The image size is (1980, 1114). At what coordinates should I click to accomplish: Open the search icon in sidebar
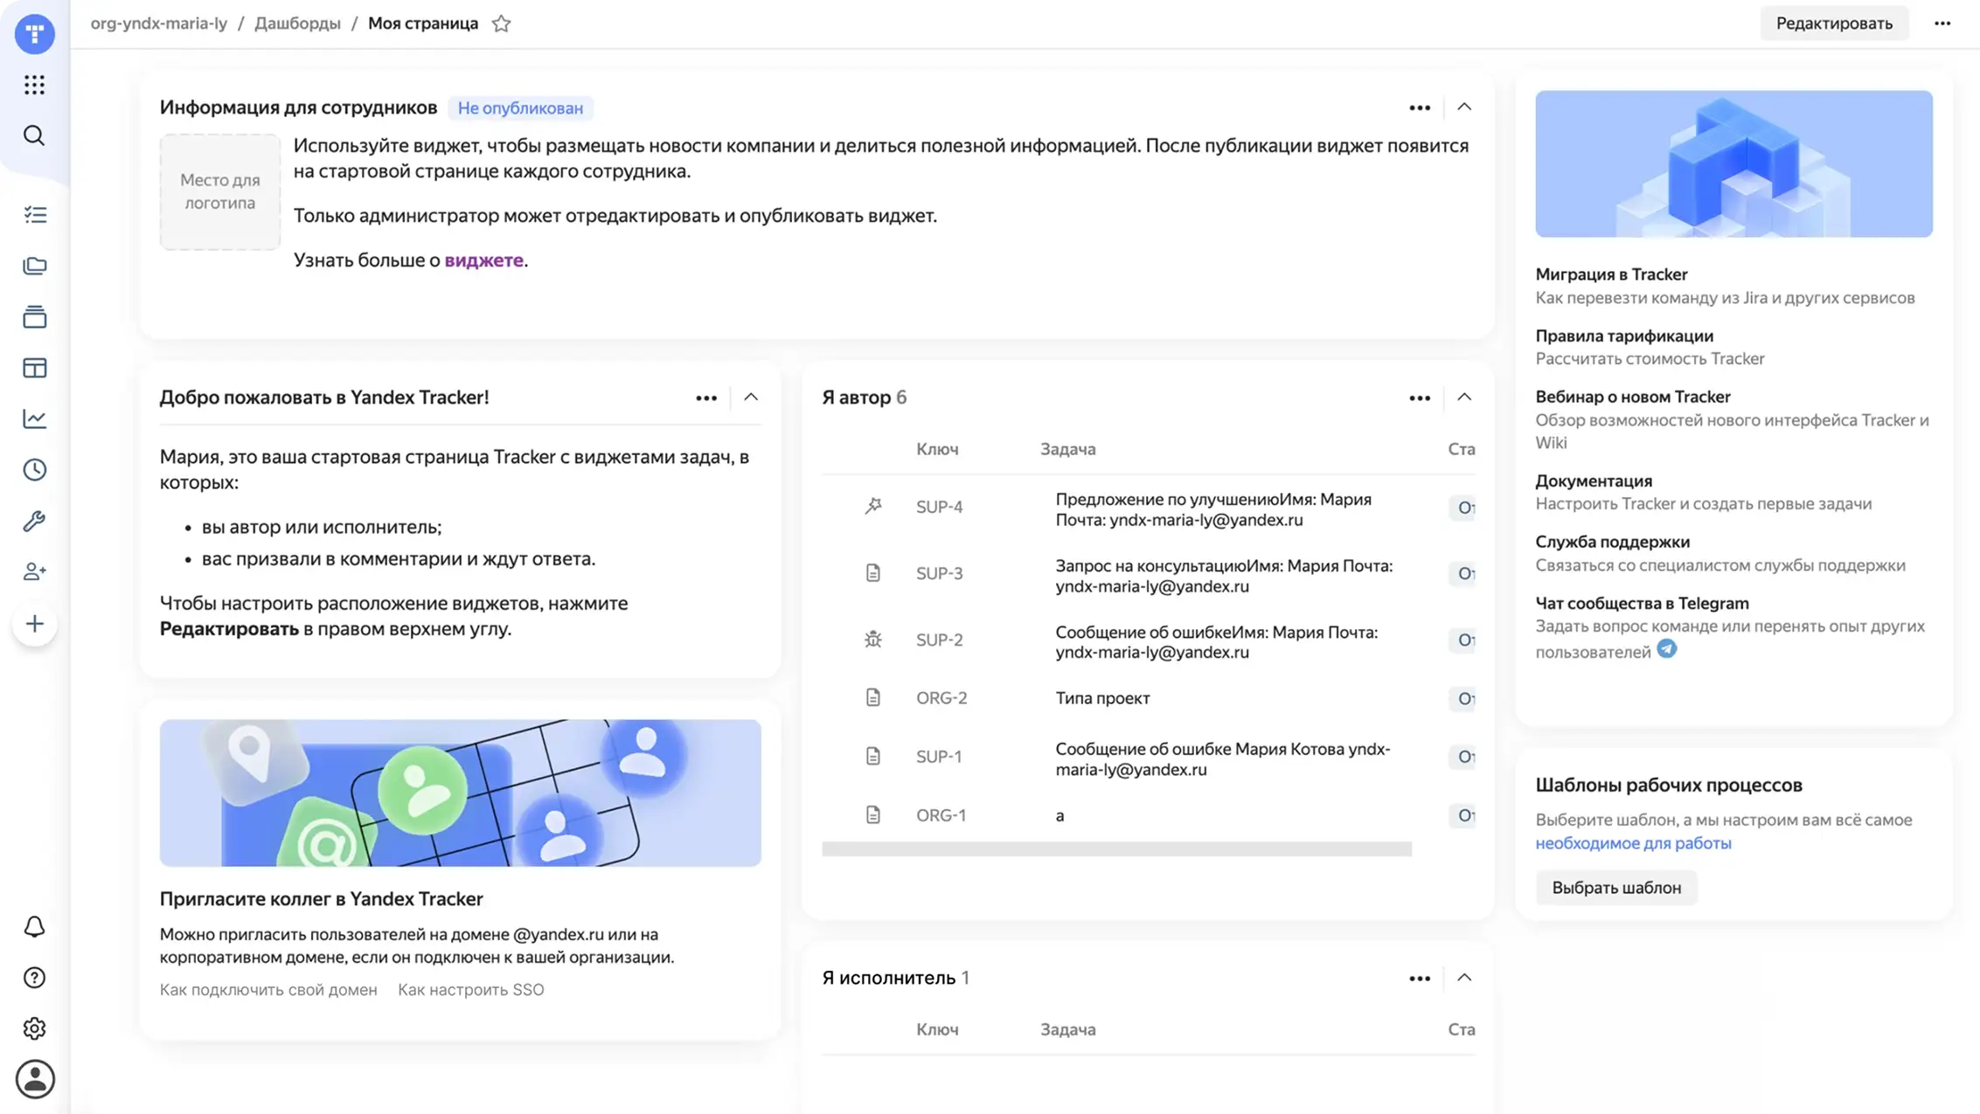click(34, 135)
